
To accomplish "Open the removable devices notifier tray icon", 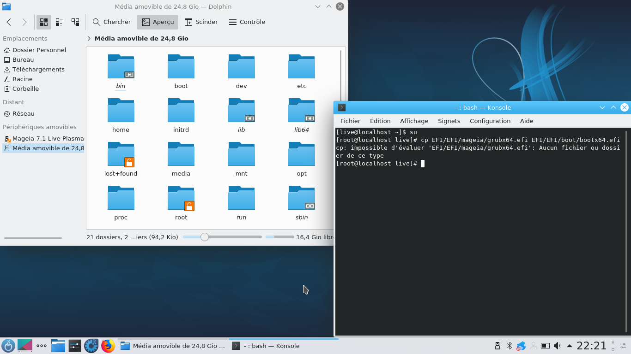I will pos(498,346).
